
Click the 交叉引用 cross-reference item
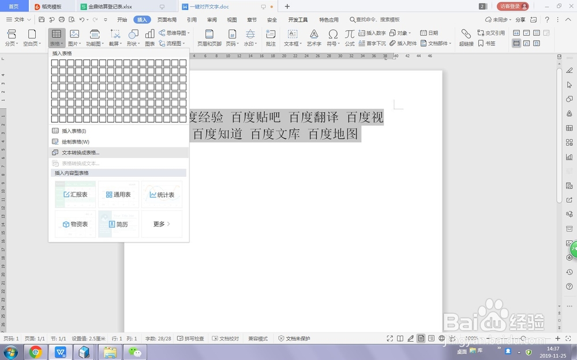coord(491,33)
